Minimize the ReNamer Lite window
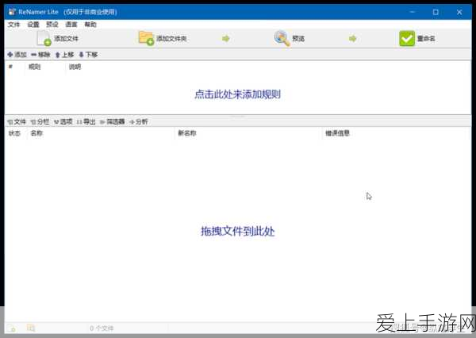Screen dimensions: 476x338 413,12
